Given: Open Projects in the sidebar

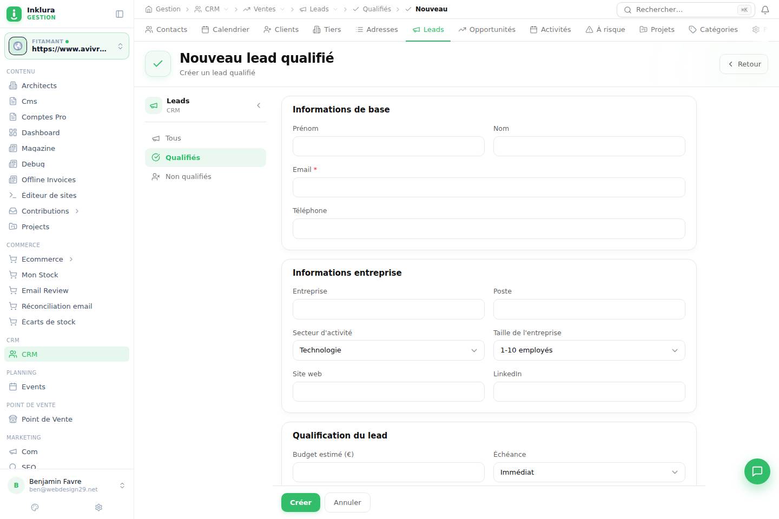Looking at the screenshot, I should click(67, 227).
